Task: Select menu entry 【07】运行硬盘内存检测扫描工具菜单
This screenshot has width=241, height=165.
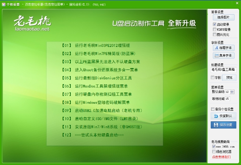Action: point(97,94)
